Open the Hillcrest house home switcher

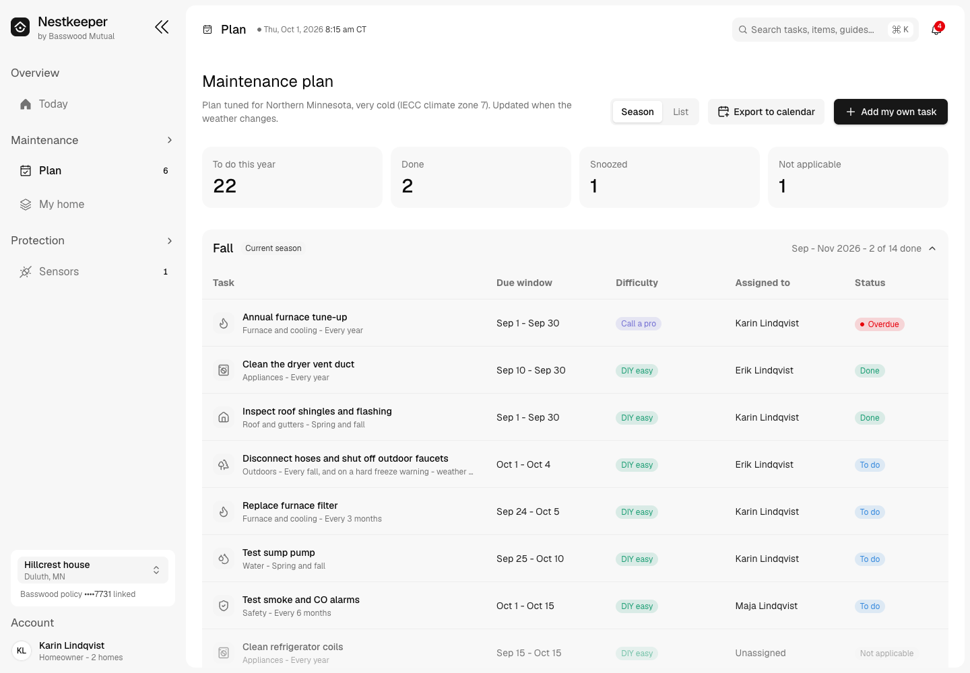tap(93, 570)
